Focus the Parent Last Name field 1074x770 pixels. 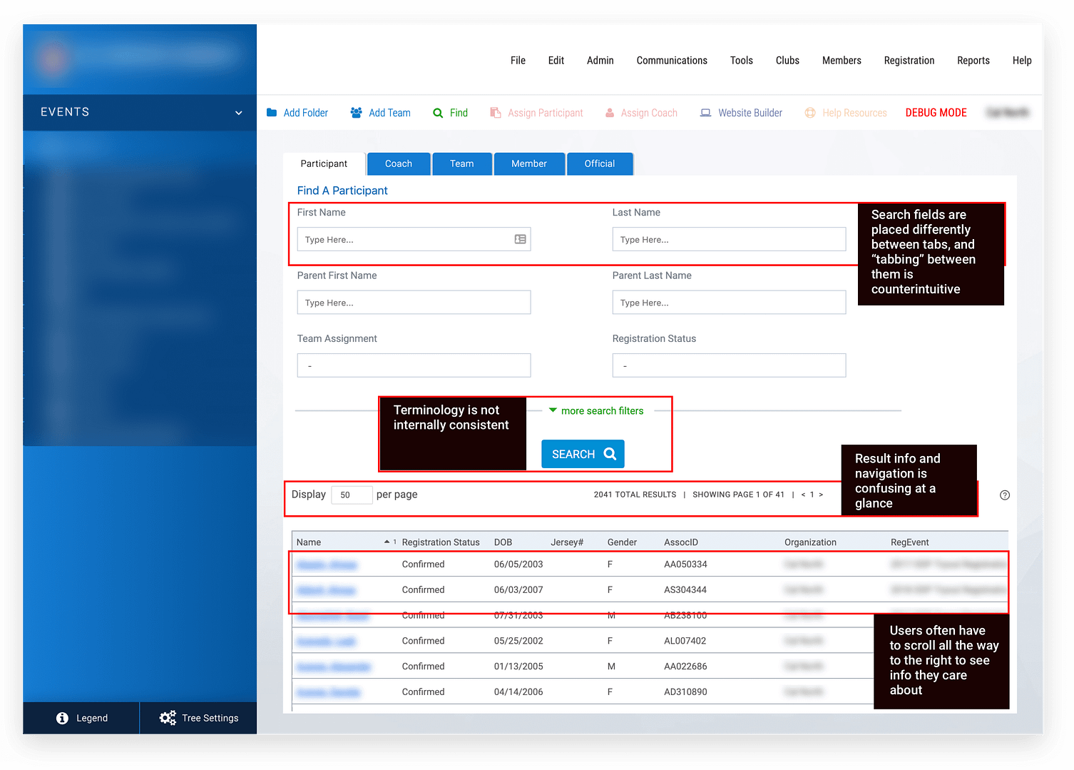tap(729, 302)
